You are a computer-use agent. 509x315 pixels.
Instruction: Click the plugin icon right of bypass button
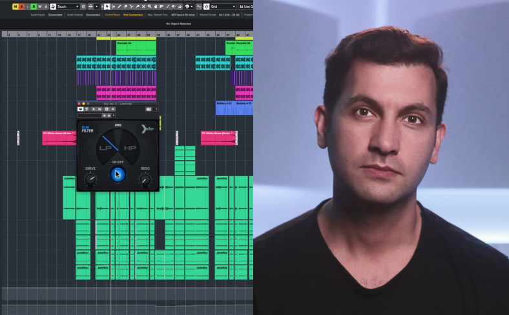click(x=87, y=109)
